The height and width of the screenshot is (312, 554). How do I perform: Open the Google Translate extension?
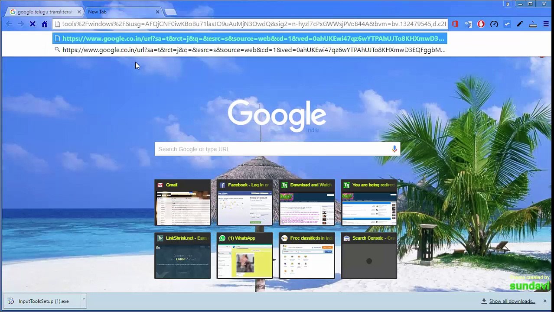[x=468, y=24]
